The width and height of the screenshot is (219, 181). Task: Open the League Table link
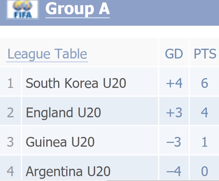[47, 54]
